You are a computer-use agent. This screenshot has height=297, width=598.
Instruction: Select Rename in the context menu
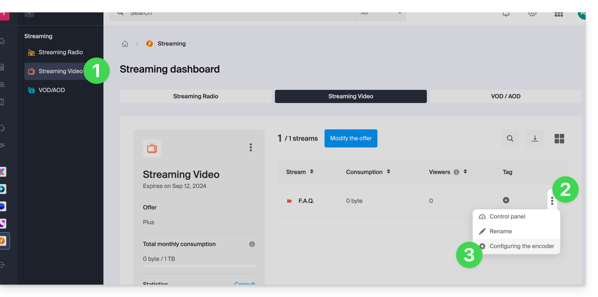pyautogui.click(x=500, y=232)
